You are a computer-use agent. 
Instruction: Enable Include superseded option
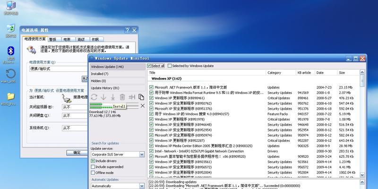click(93, 167)
